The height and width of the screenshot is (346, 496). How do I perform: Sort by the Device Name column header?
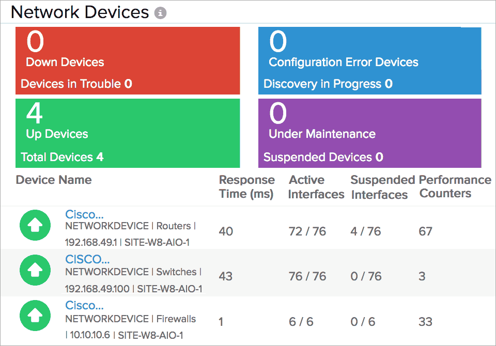click(54, 180)
